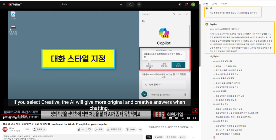
Task: Click the '예) 2023년 12월 한국의 날씨 예보' bullet
Action: (229, 130)
